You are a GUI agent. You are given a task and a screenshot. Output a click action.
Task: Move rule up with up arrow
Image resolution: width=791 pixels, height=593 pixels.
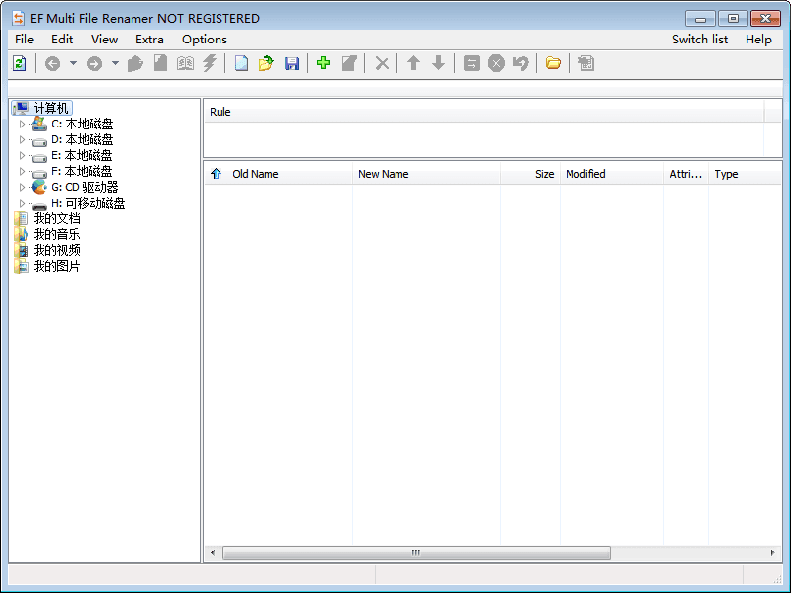tap(413, 63)
